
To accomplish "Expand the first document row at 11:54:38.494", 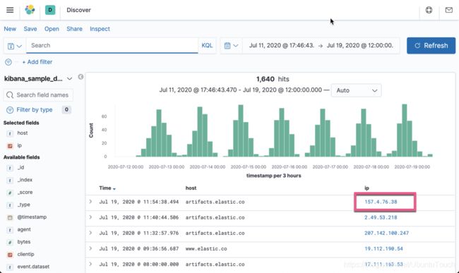I will pos(90,201).
